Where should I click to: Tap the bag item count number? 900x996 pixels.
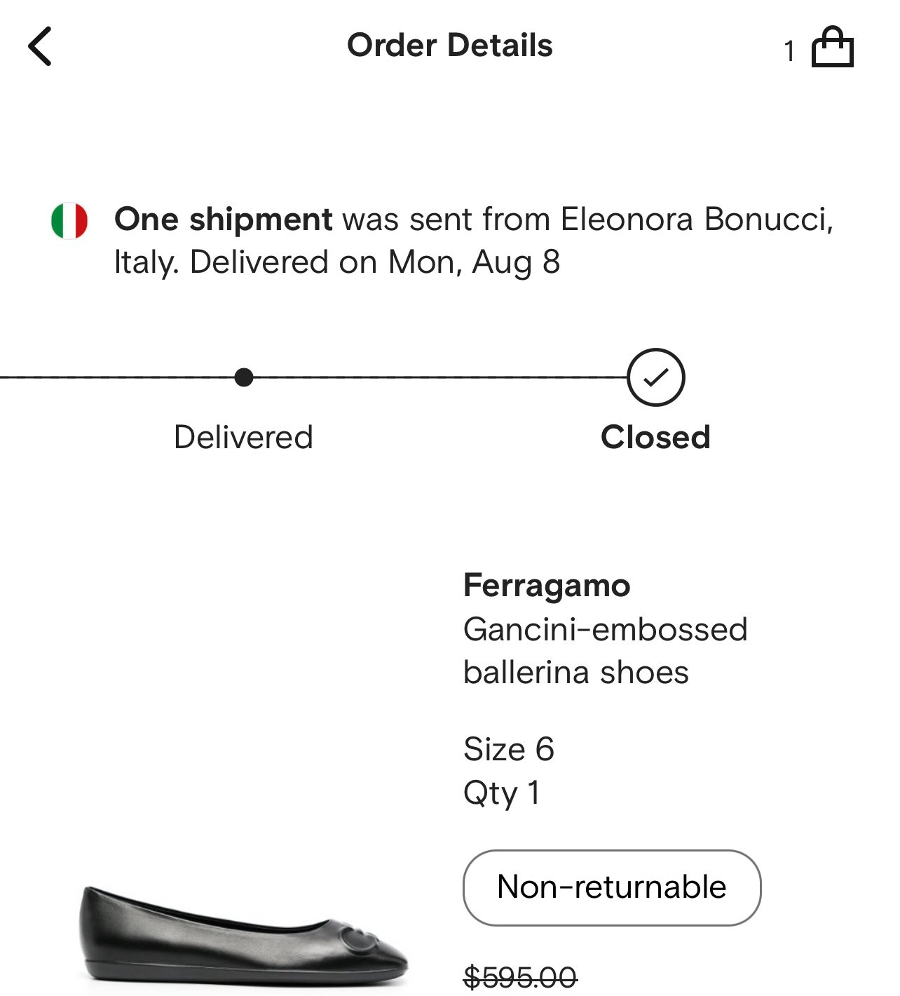coord(790,51)
